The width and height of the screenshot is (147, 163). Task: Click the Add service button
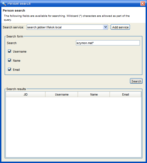click(120, 27)
